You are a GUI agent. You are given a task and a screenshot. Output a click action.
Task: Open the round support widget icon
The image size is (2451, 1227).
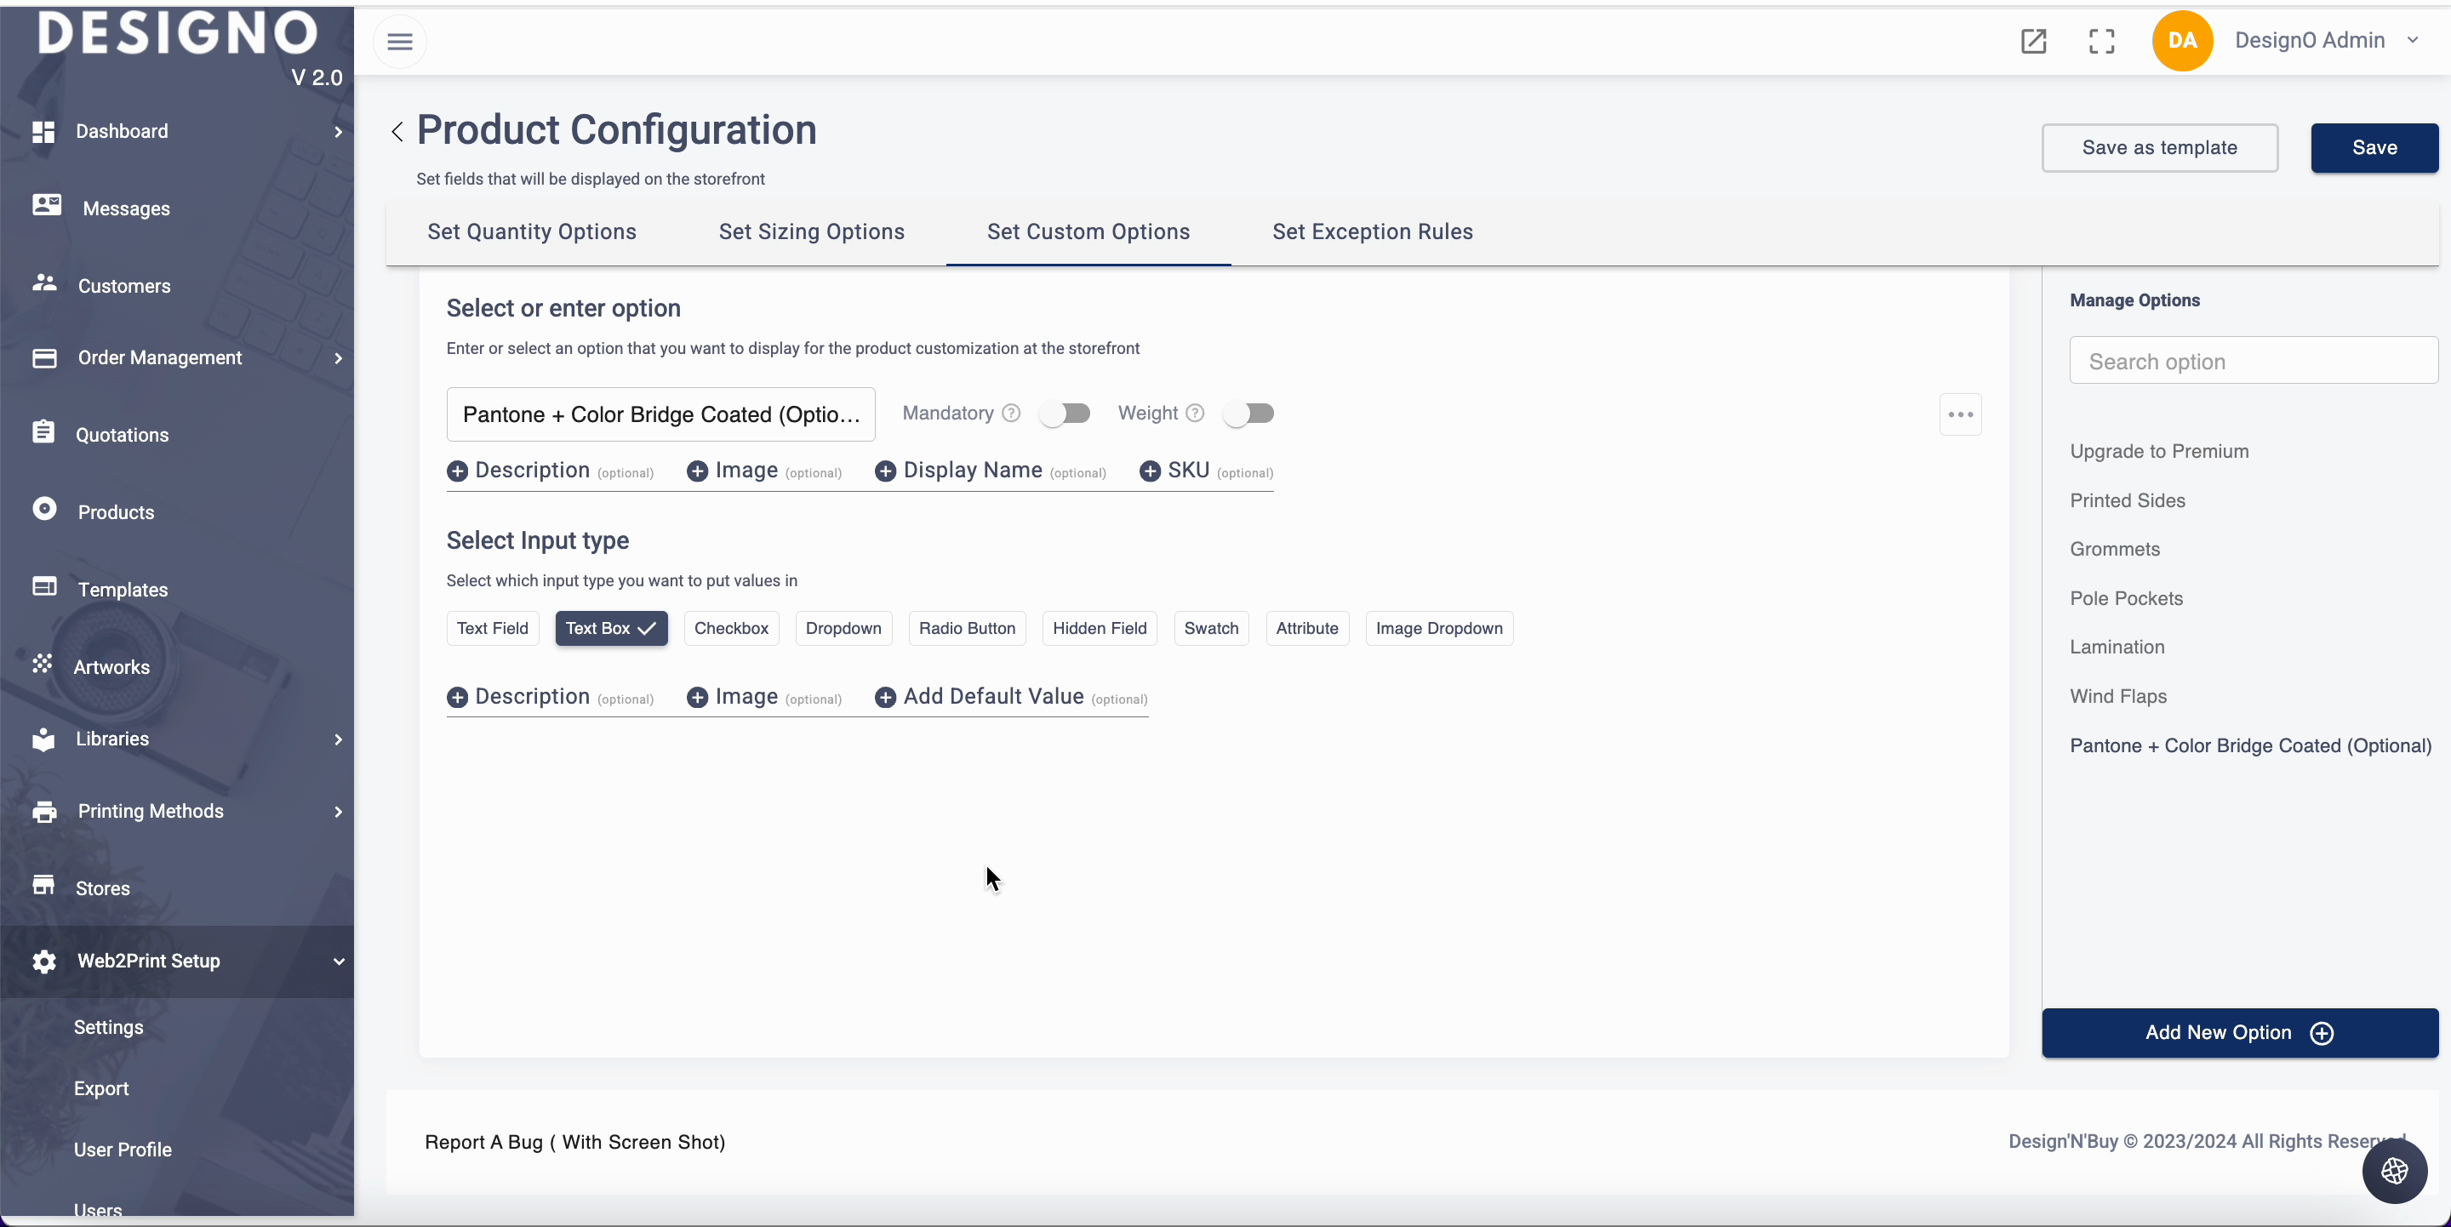(x=2394, y=1171)
